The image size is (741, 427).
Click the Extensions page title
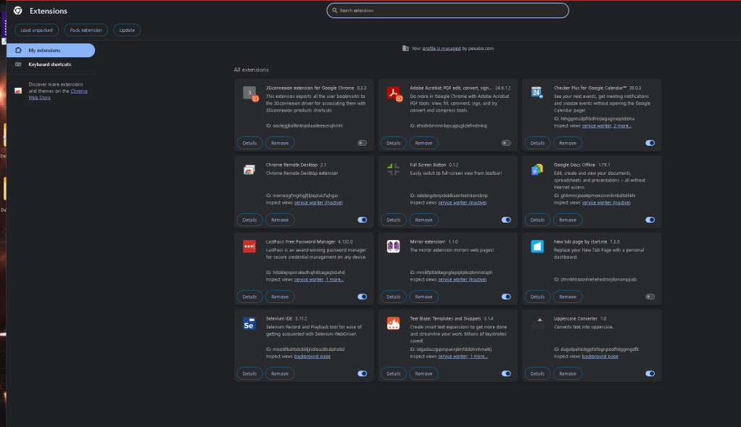pyautogui.click(x=48, y=11)
